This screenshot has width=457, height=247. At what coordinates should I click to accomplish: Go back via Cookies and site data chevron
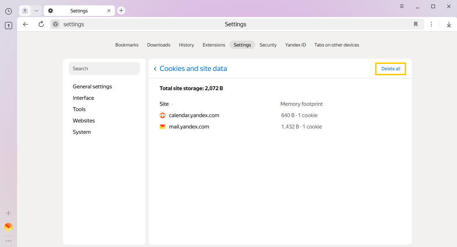coord(155,69)
